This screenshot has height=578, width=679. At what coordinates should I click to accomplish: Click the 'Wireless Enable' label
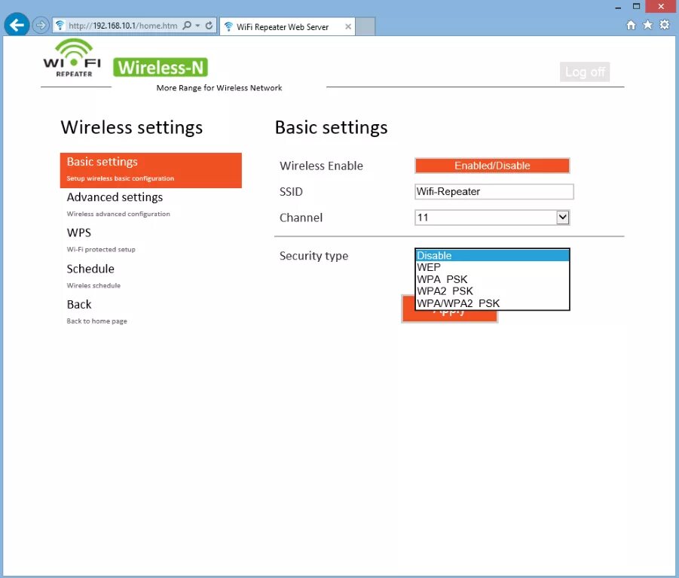click(321, 166)
